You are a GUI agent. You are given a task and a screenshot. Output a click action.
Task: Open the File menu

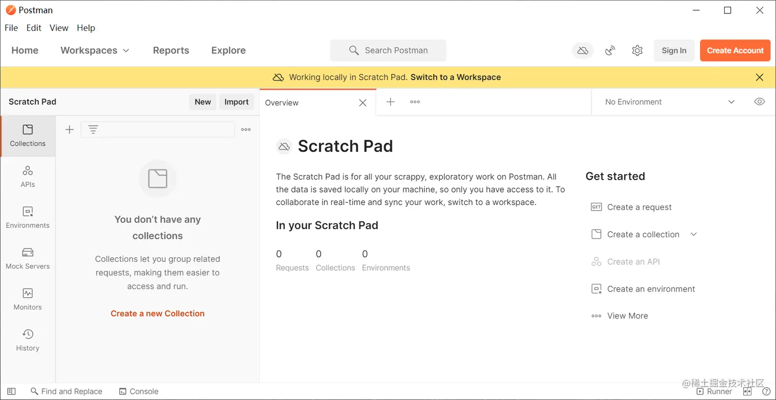click(11, 28)
